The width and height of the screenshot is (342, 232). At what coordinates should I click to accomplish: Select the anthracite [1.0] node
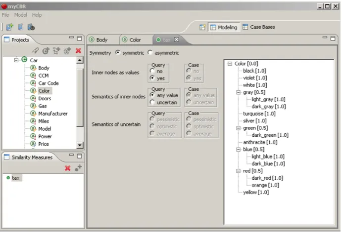pos(260,142)
